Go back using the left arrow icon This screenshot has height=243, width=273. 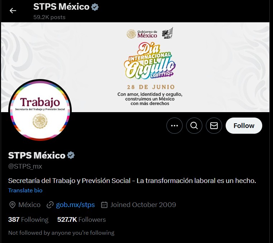point(13,11)
